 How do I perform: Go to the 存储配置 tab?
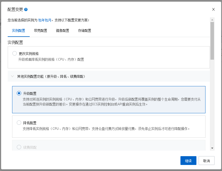pyautogui.click(x=84, y=31)
